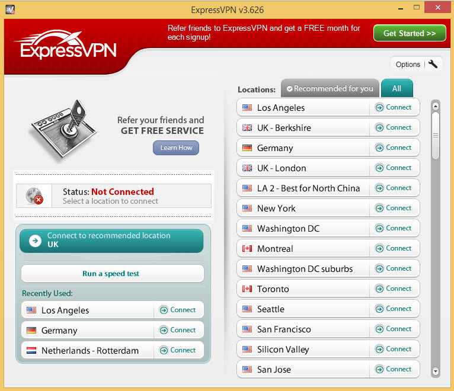Select San Francisco location row text

tap(284, 329)
